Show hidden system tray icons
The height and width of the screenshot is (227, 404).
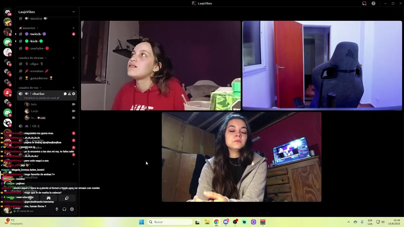coord(348,222)
